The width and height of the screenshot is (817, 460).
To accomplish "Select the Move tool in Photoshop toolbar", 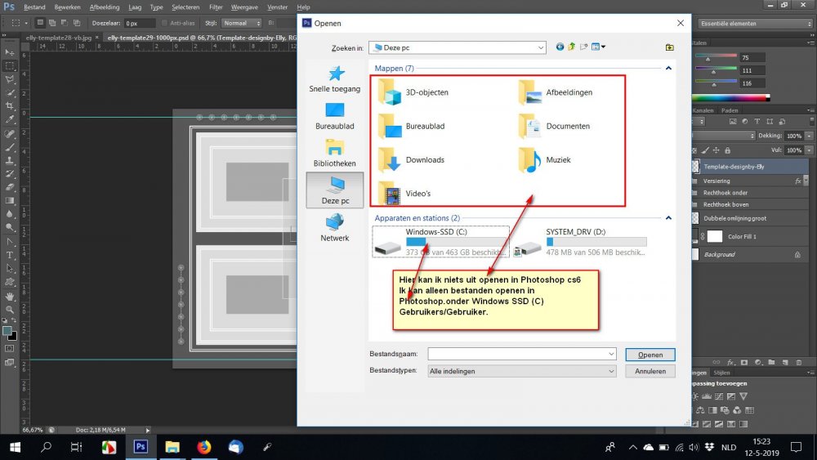I will point(11,52).
